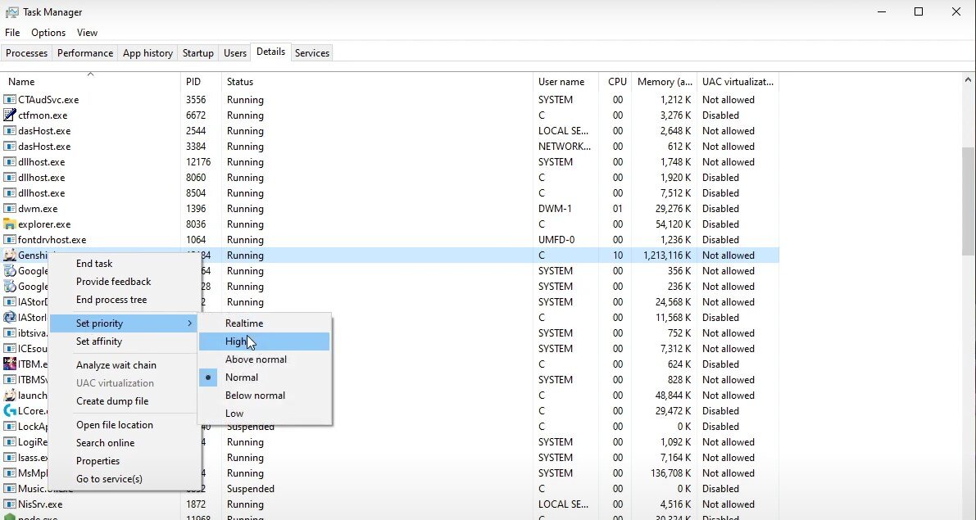Click the Task Manager title bar icon
This screenshot has width=976, height=520.
click(11, 12)
